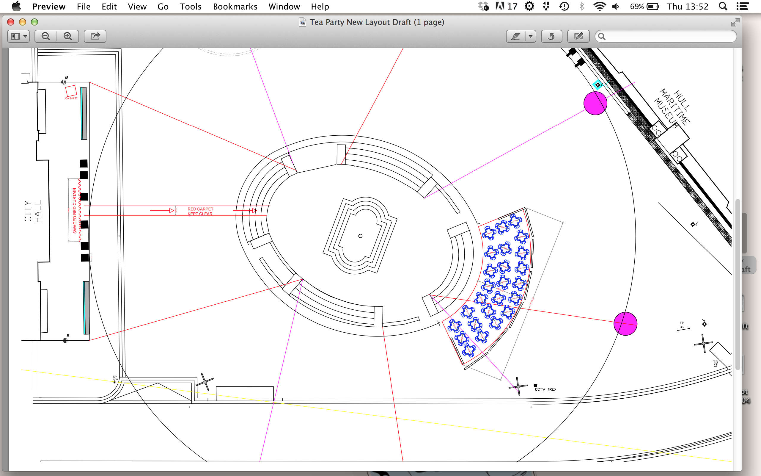761x476 pixels.
Task: Toggle the sidebar view button
Action: point(15,36)
